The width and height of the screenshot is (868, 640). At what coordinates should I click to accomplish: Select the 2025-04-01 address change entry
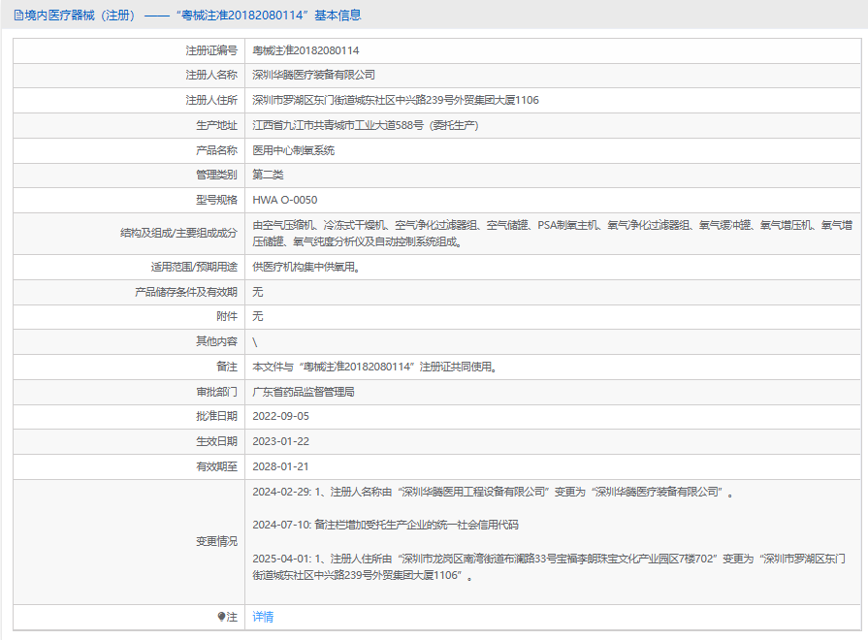click(549, 567)
